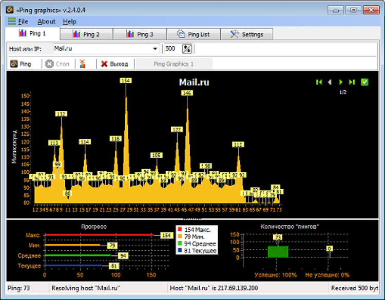Image resolution: width=385 pixels, height=300 pixels.
Task: Expand the Host или IP dropdown
Action: (155, 49)
